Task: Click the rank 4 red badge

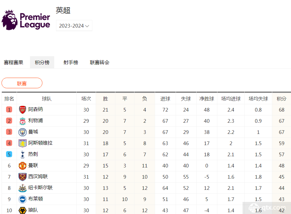Action: click(9, 143)
